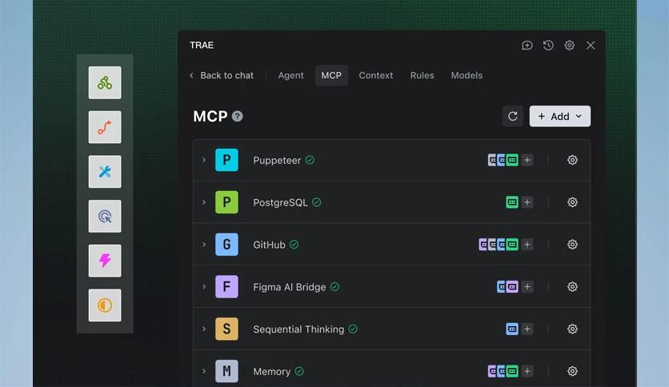Open Memory settings gear
Screen dimensions: 669x387
coord(572,371)
